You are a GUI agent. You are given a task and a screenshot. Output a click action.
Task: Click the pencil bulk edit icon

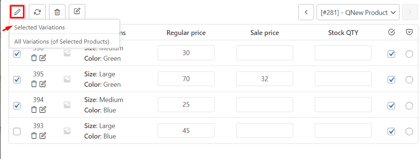17,12
